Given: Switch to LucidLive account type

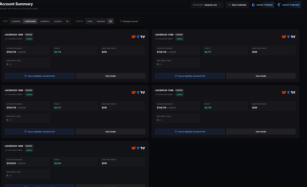Looking at the screenshot, I should 58,21.
